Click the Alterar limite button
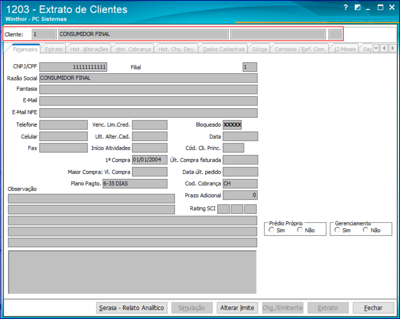The image size is (400, 319). click(237, 308)
